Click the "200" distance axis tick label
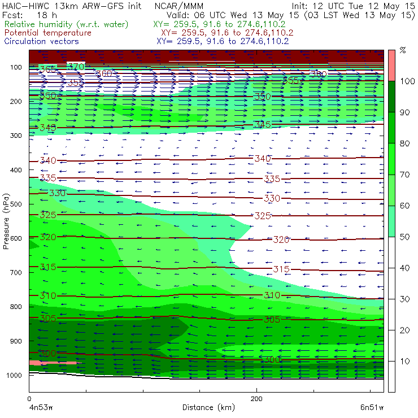The image size is (418, 418). (x=256, y=399)
